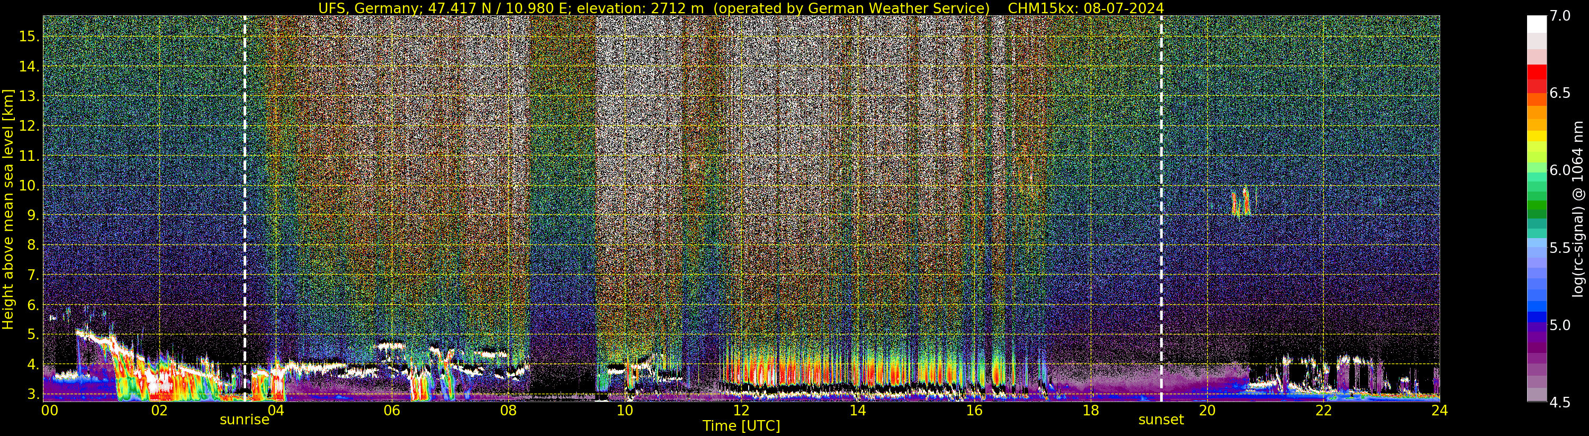Click the colorbar value '4.5'
1589x436 pixels.
[1560, 403]
